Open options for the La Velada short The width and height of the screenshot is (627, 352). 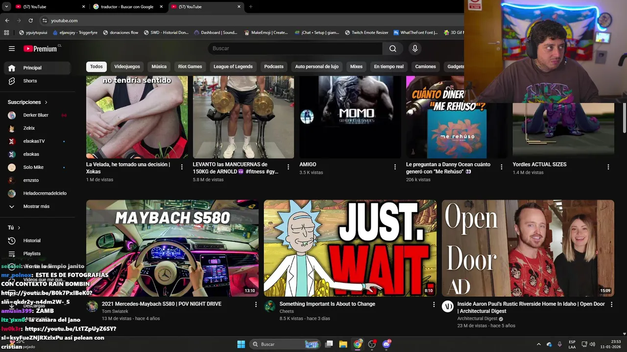[x=182, y=167]
